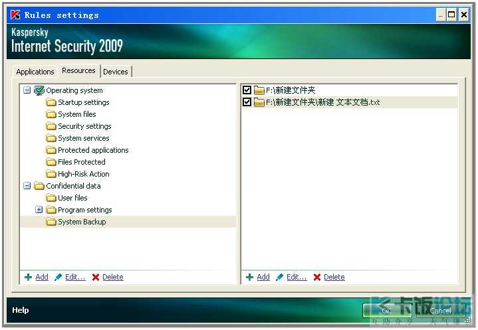Click Edit... link in right panel
This screenshot has height=330, width=478.
point(297,277)
